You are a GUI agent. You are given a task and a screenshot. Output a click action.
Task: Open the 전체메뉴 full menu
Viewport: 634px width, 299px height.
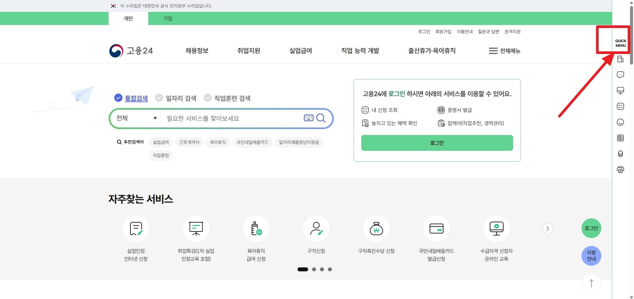[504, 51]
